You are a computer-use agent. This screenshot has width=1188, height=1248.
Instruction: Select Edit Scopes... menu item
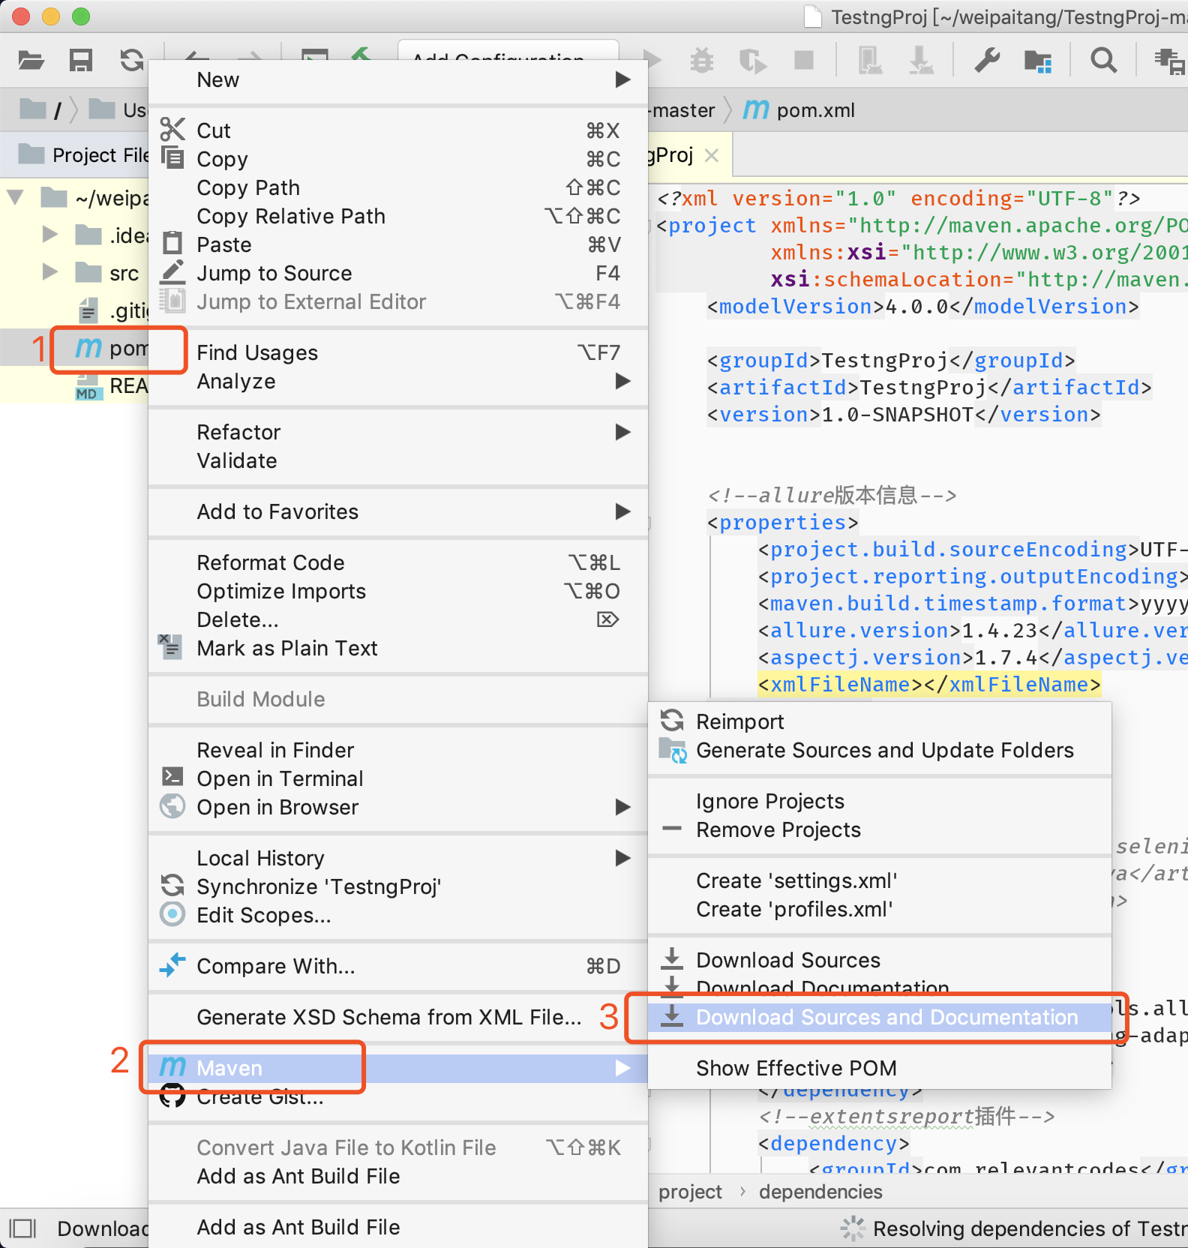point(398,915)
